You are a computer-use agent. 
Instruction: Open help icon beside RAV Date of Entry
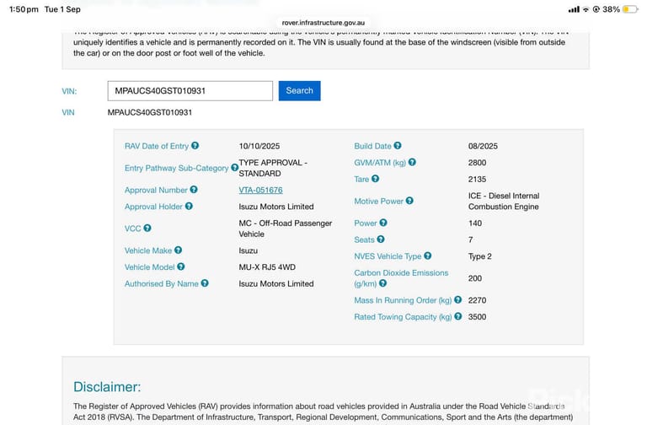[195, 145]
